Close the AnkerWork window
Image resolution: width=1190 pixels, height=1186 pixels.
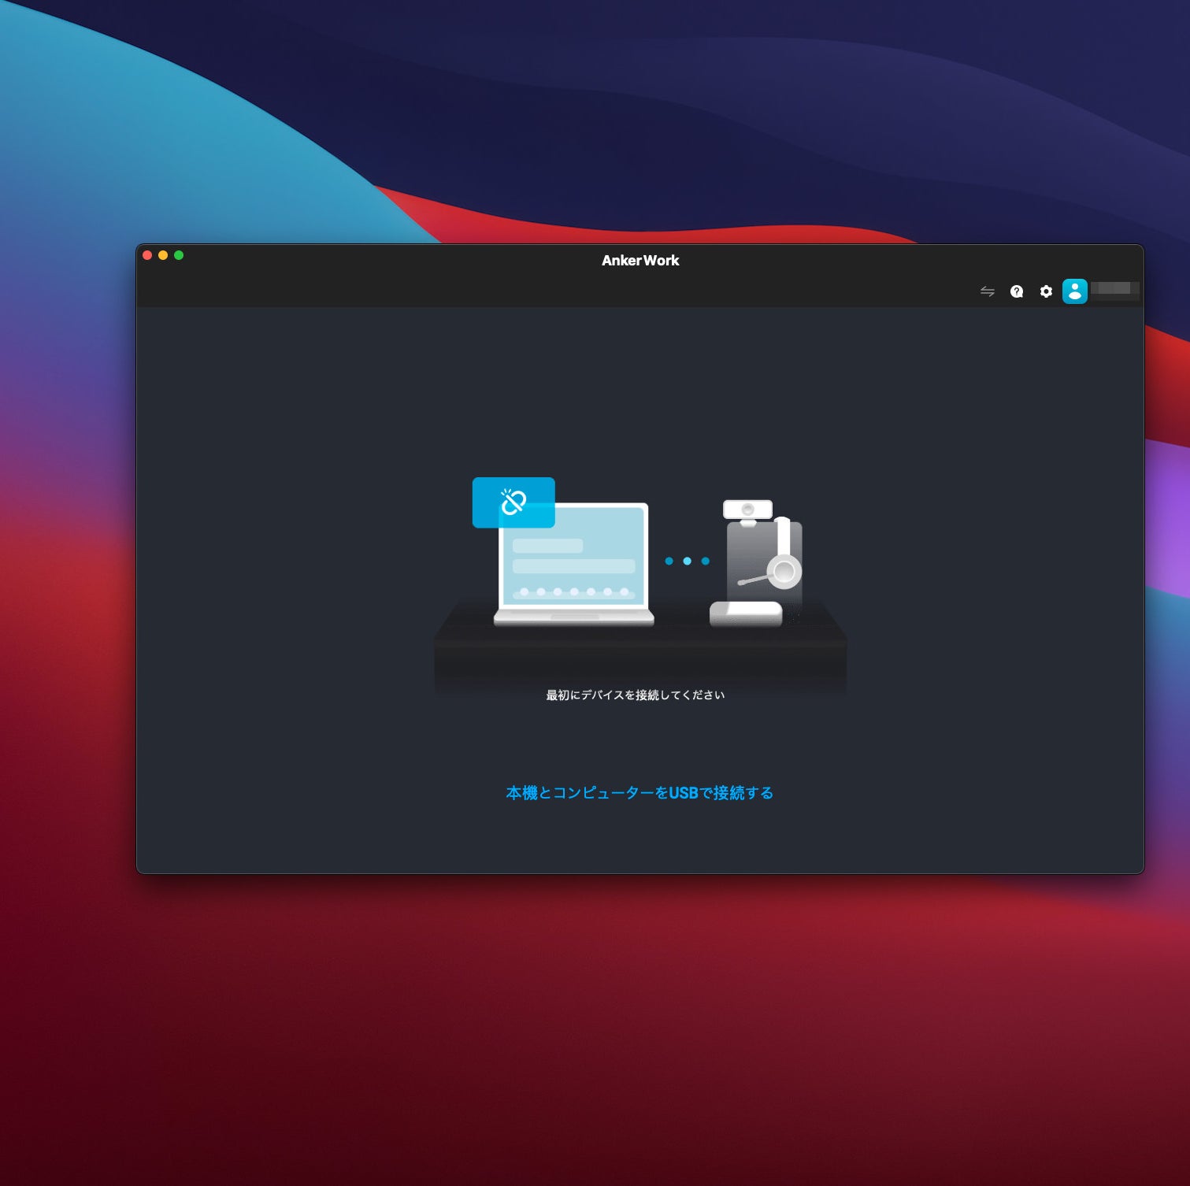pos(147,255)
